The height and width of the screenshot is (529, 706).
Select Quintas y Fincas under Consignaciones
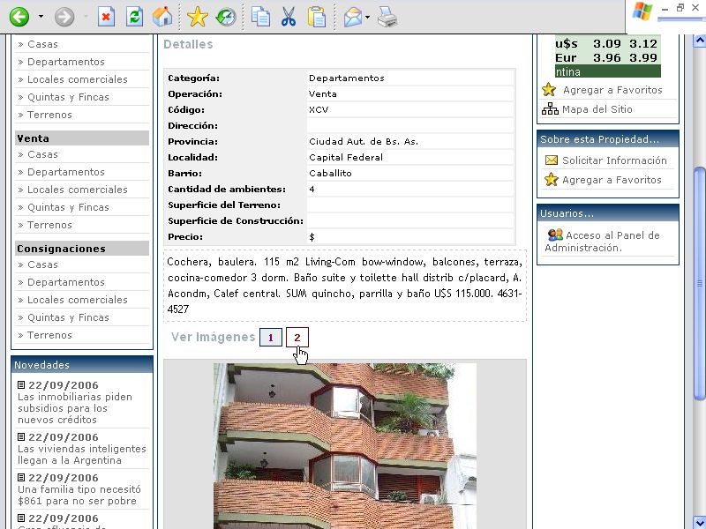pyautogui.click(x=68, y=317)
